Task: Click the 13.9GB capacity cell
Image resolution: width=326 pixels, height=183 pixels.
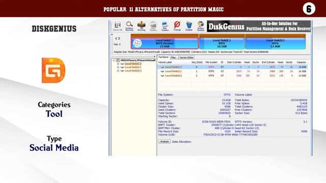Action: click(x=302, y=76)
